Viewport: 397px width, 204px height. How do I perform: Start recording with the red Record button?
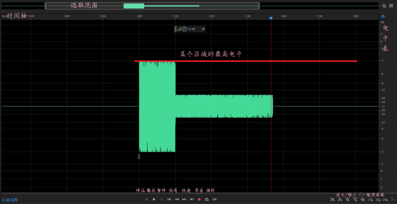point(199,199)
